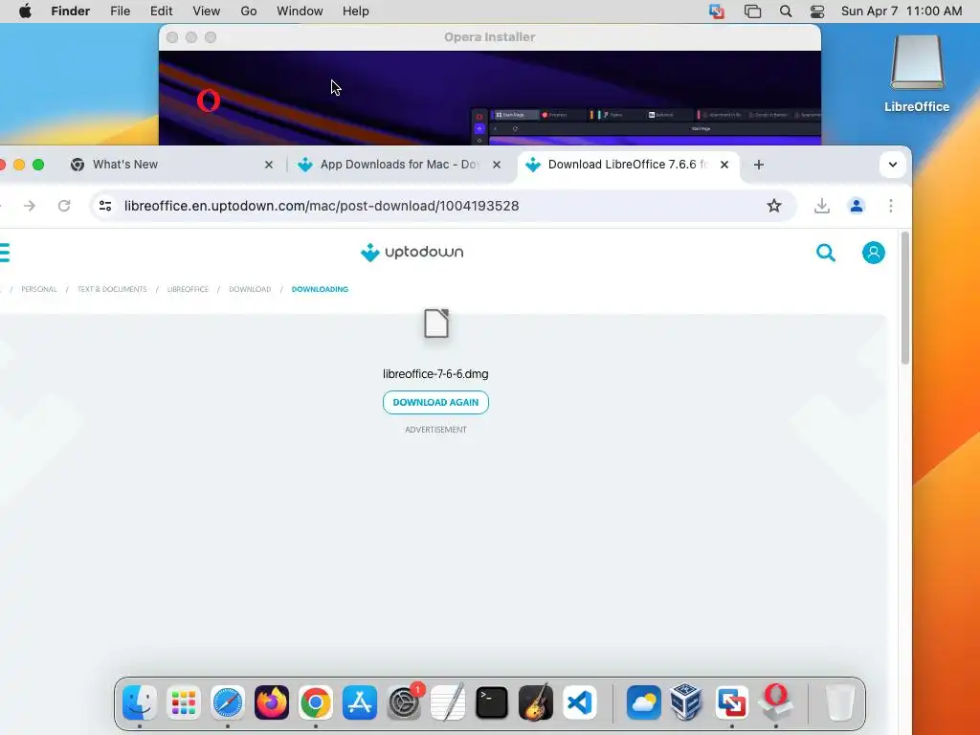
Task: Open TextEdit from the Dock
Action: (448, 702)
